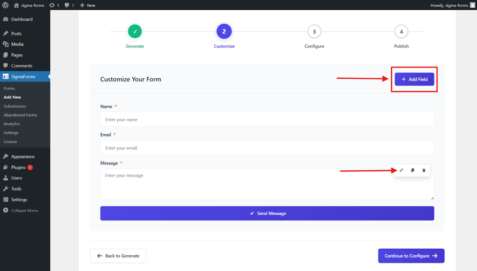Click the Enter your email input field
Screen dimensions: 477x271
267,148
